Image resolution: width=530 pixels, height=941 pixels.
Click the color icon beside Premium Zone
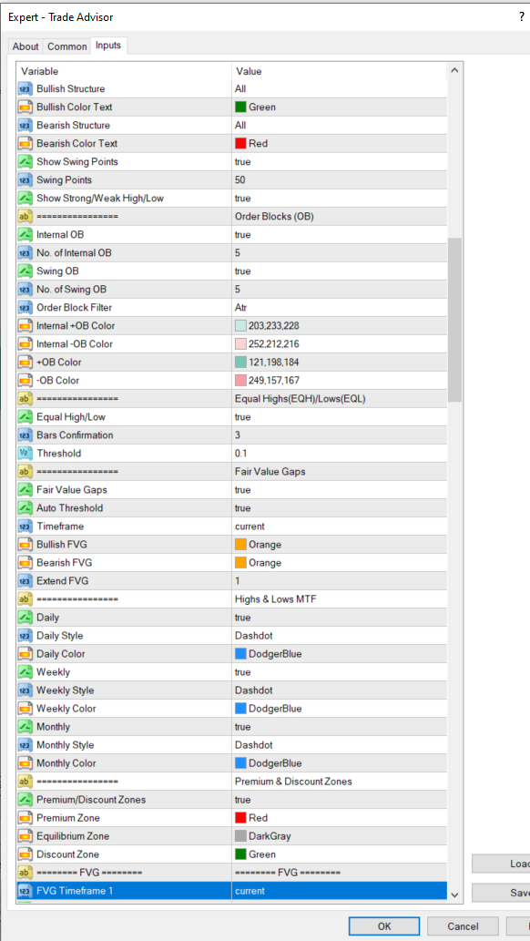pyautogui.click(x=25, y=818)
